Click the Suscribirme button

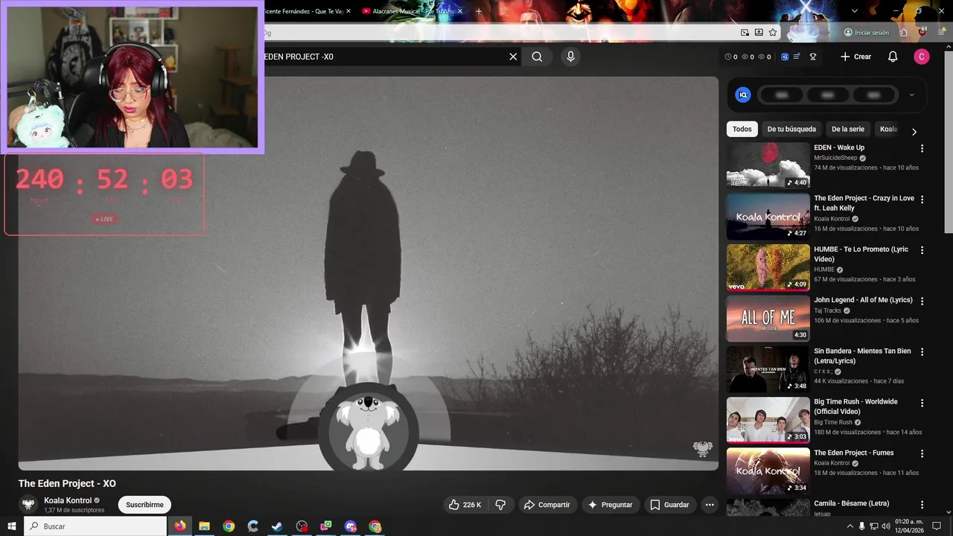point(144,505)
